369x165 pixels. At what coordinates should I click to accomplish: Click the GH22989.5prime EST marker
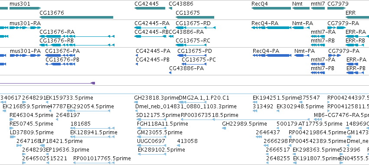click(x=224, y=128)
